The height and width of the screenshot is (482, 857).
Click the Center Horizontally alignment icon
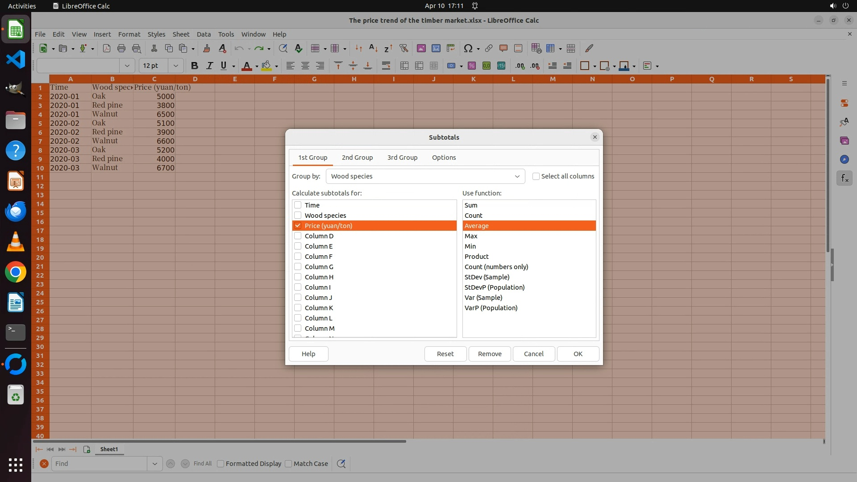305,66
